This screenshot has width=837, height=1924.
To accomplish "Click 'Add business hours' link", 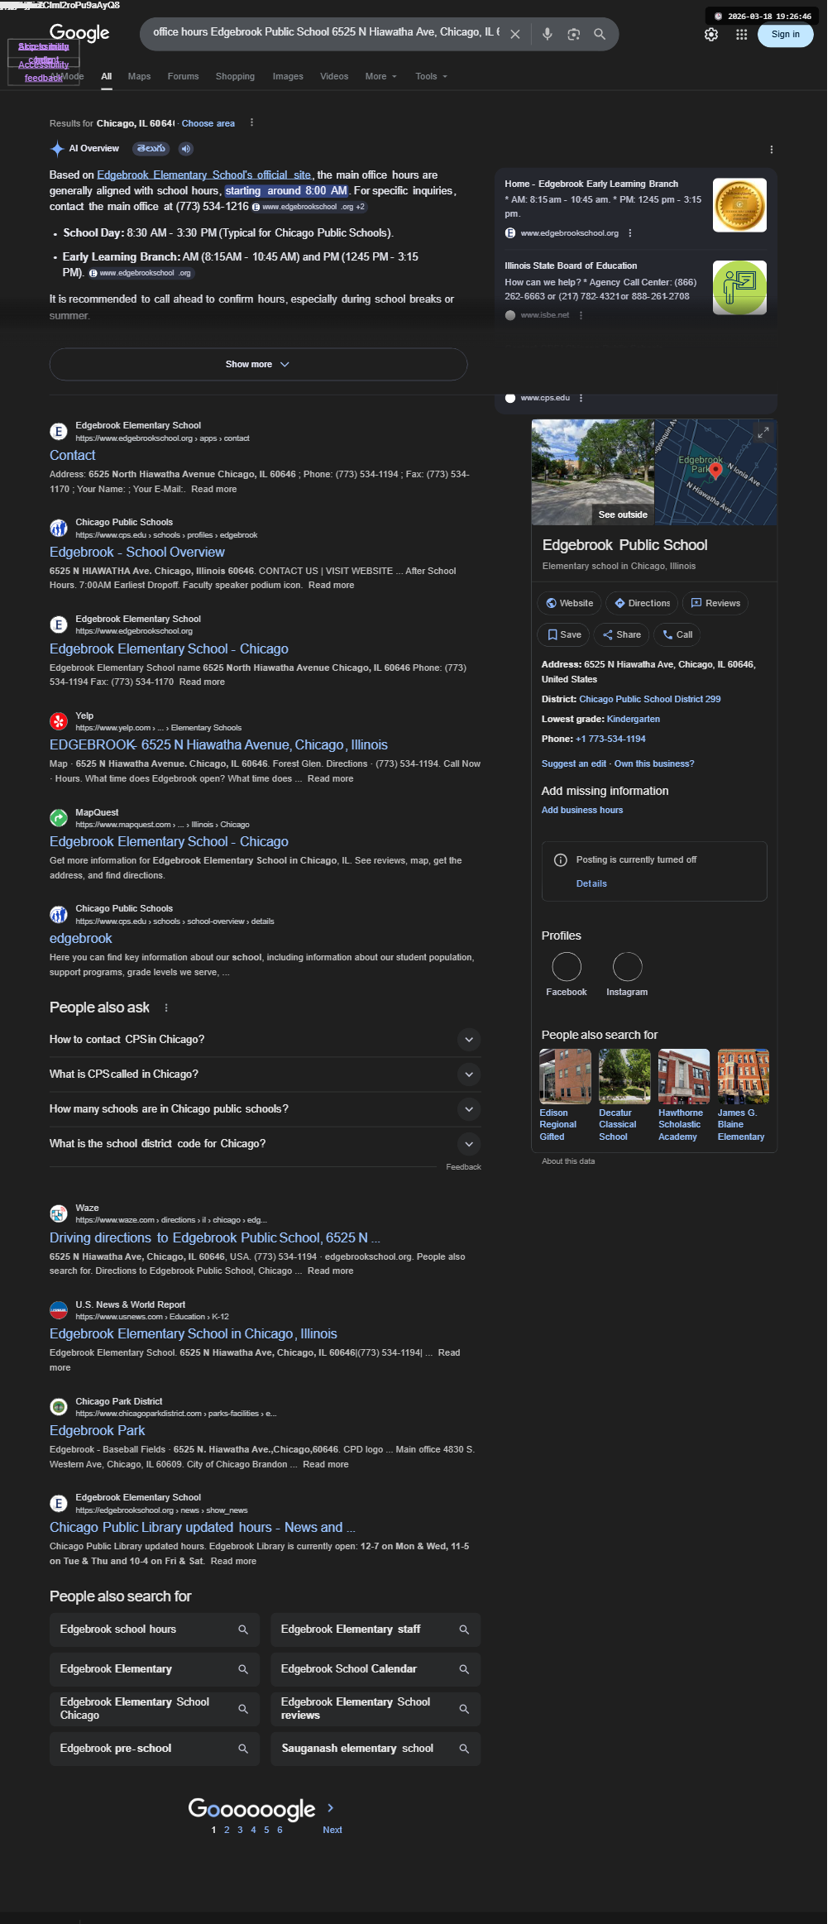I will 582,810.
